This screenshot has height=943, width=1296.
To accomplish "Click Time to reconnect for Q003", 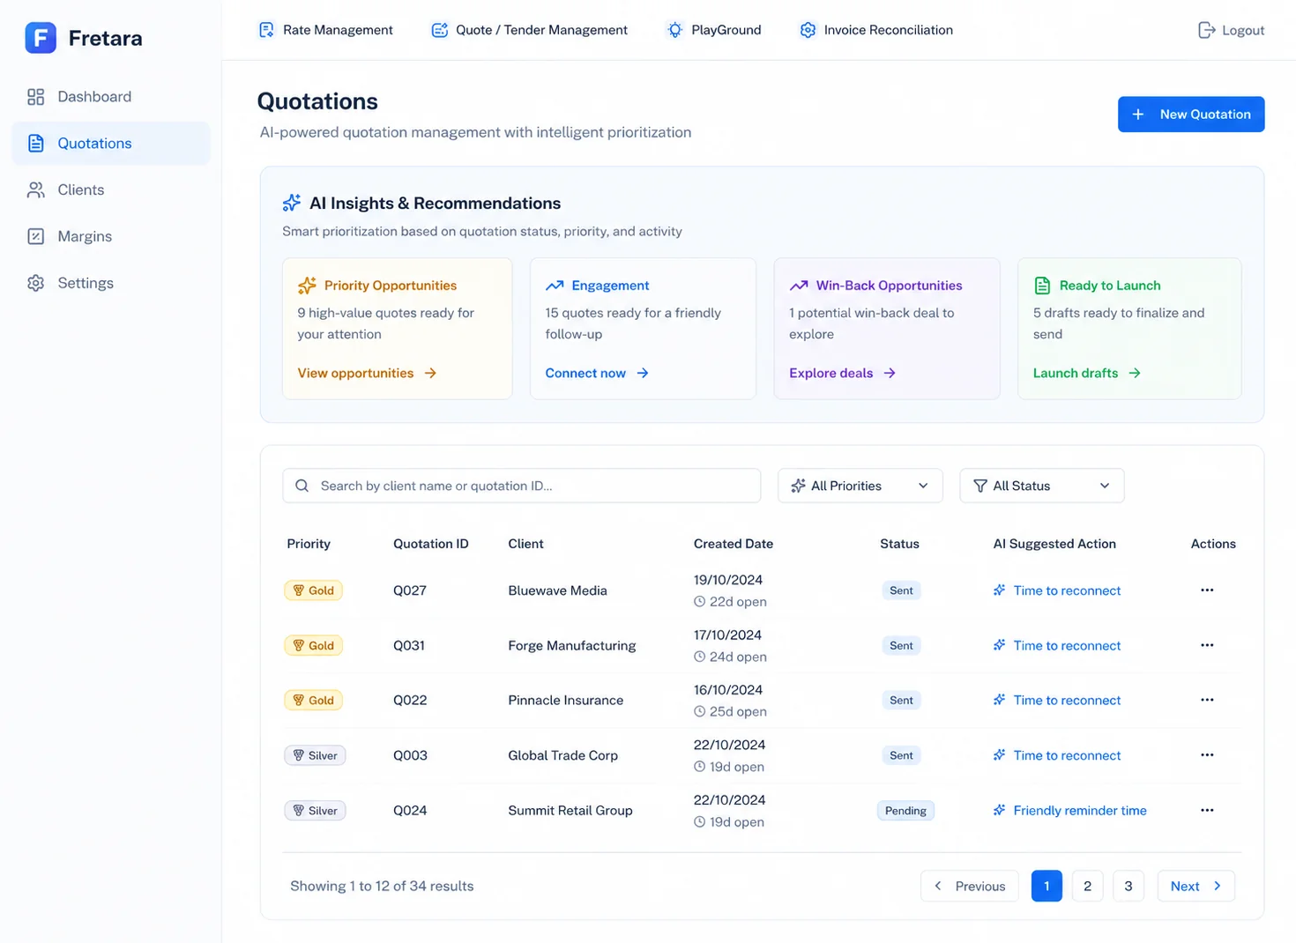I will tap(1057, 755).
